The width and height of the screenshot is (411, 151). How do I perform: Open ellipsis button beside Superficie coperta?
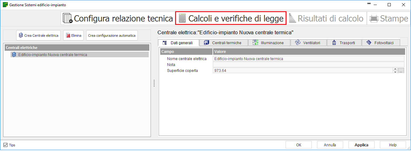point(401,71)
